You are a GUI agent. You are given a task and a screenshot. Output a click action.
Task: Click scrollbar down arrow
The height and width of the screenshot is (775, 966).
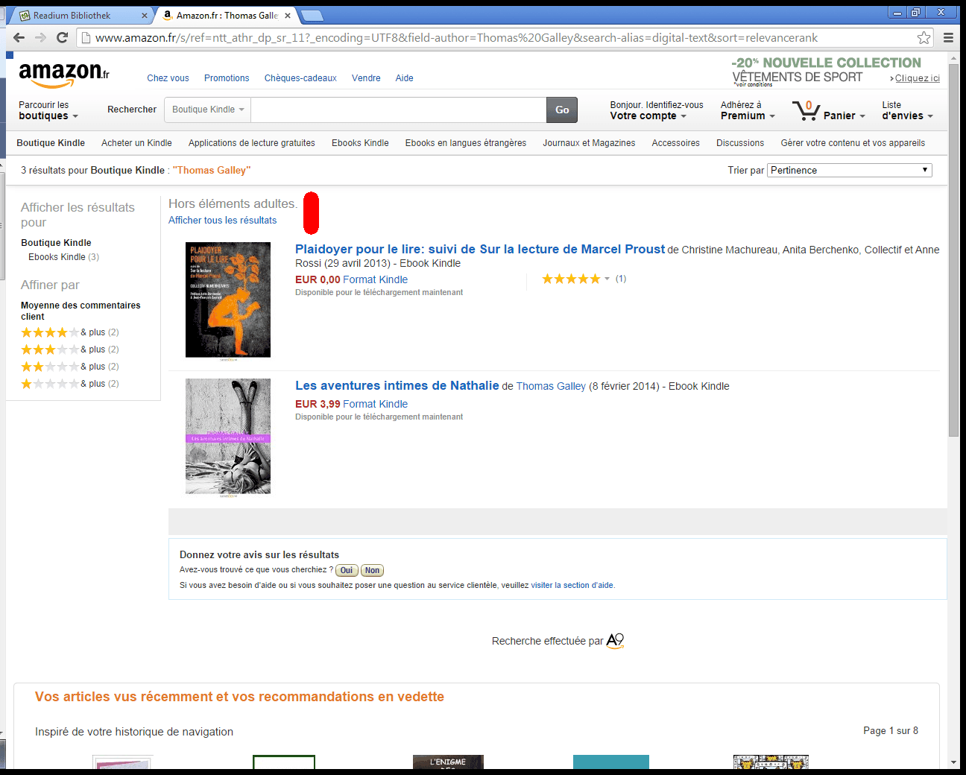coord(953,762)
